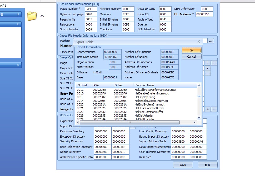The width and height of the screenshot is (255, 176).
Task: Close the Export Table dialog with X
Action: [x=199, y=42]
